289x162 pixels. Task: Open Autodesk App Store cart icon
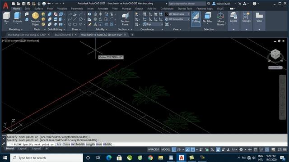[240, 4]
